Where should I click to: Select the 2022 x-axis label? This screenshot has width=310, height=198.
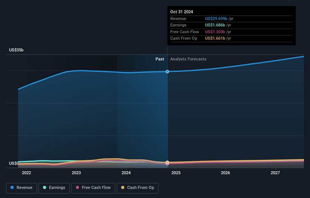[26, 173]
